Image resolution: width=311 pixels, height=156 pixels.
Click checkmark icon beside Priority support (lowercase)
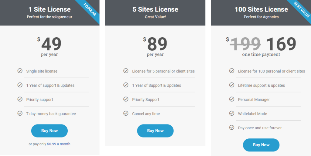coord(20,99)
